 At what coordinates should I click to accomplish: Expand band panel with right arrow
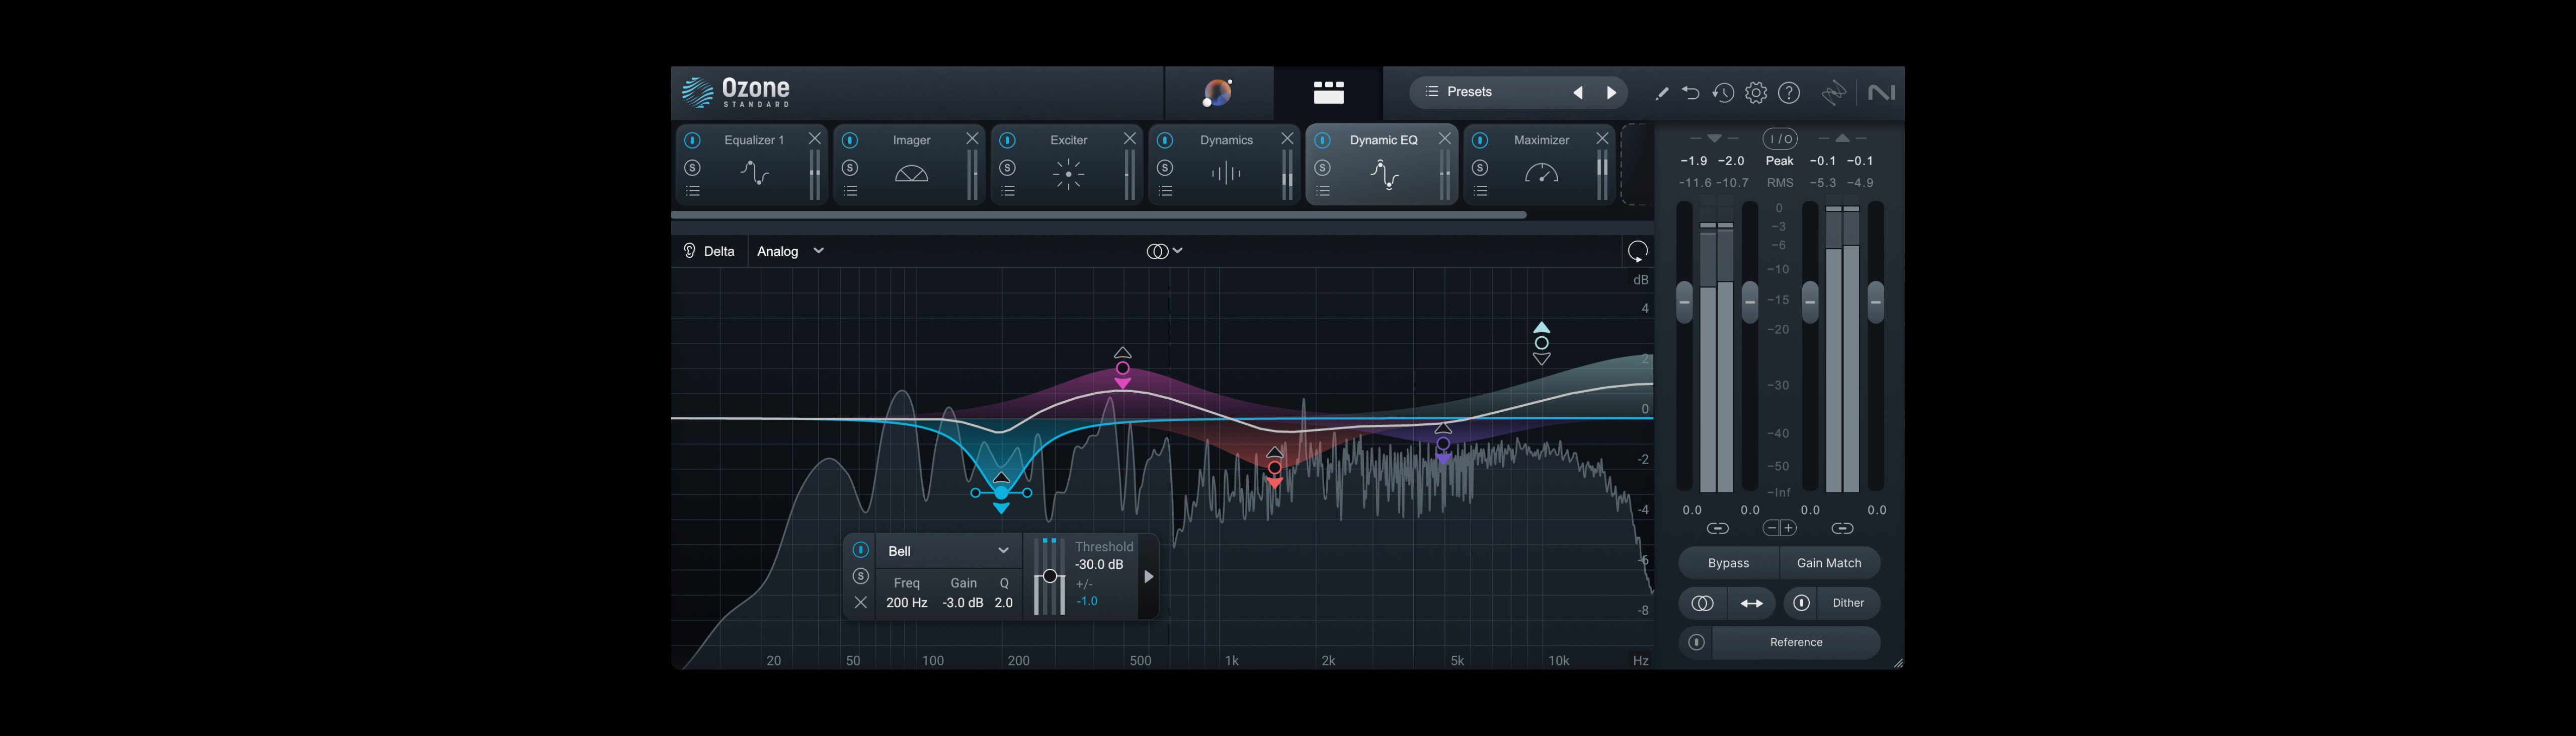[x=1148, y=577]
